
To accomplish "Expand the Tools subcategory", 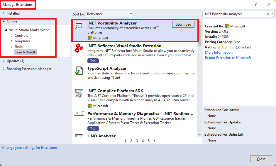I will click(x=11, y=47).
